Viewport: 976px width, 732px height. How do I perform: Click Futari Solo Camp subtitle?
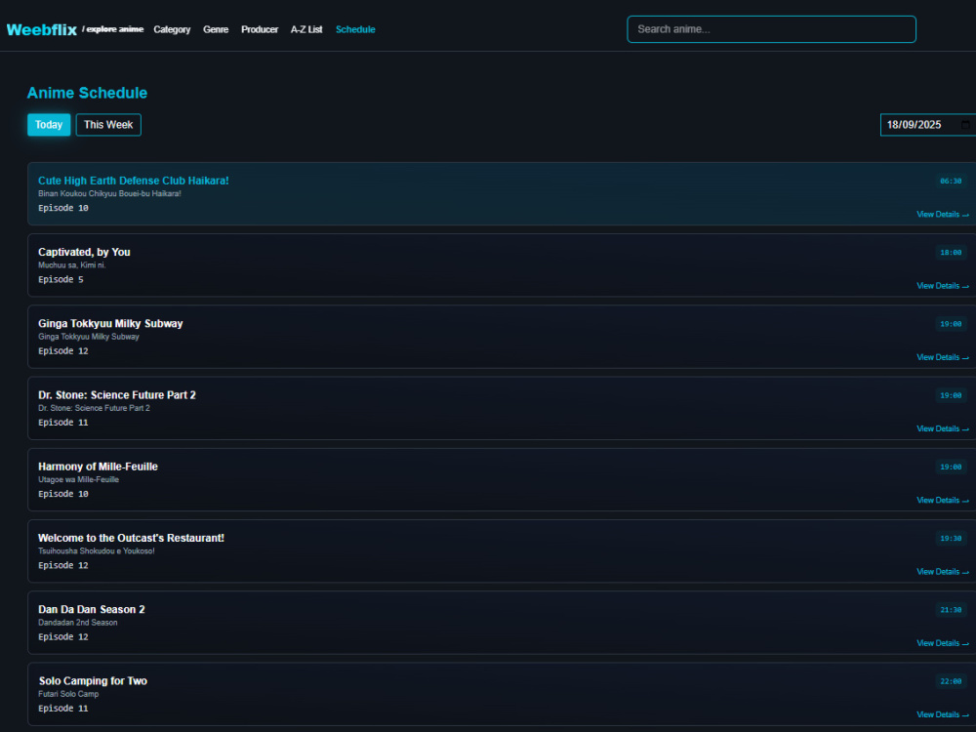coord(68,694)
